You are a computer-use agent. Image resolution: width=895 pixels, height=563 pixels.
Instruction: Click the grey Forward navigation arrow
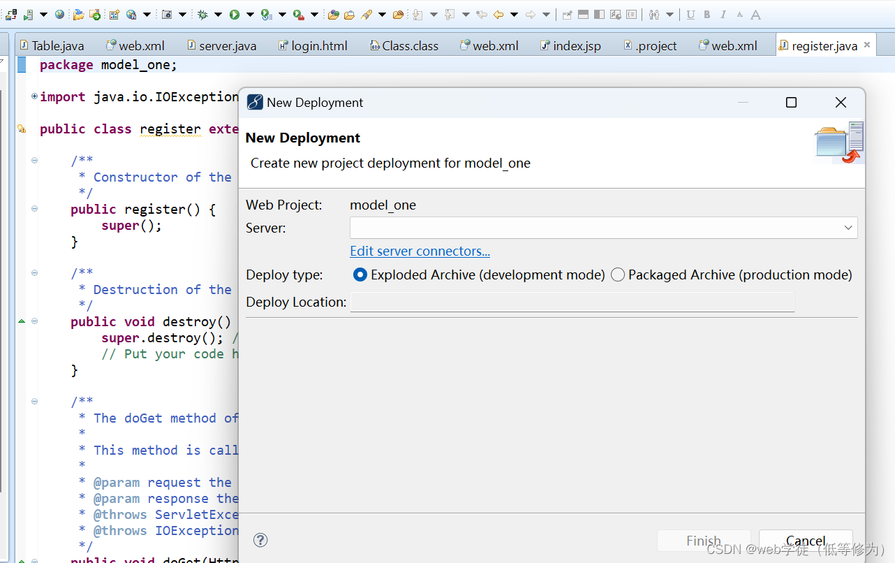[x=530, y=15]
